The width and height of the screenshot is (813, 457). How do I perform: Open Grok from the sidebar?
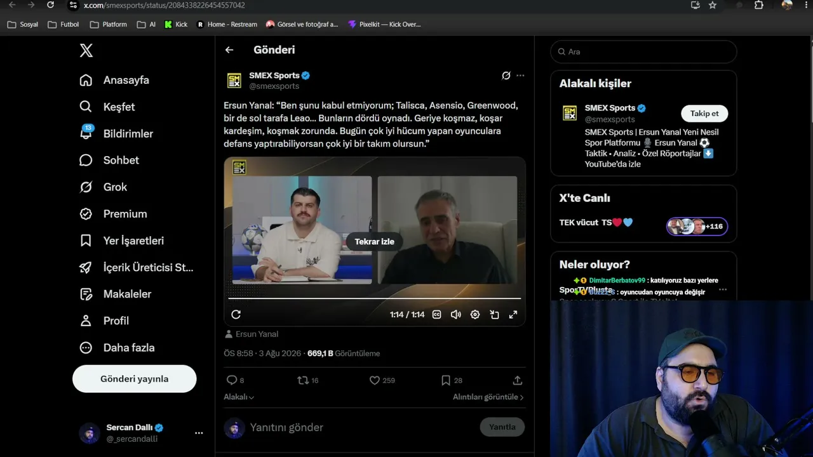tap(104, 187)
